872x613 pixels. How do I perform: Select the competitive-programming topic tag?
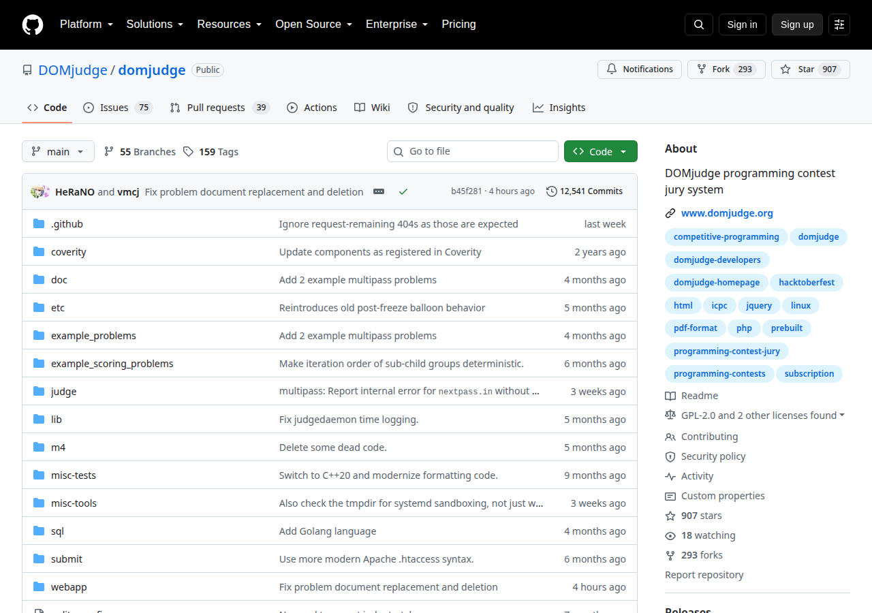726,237
